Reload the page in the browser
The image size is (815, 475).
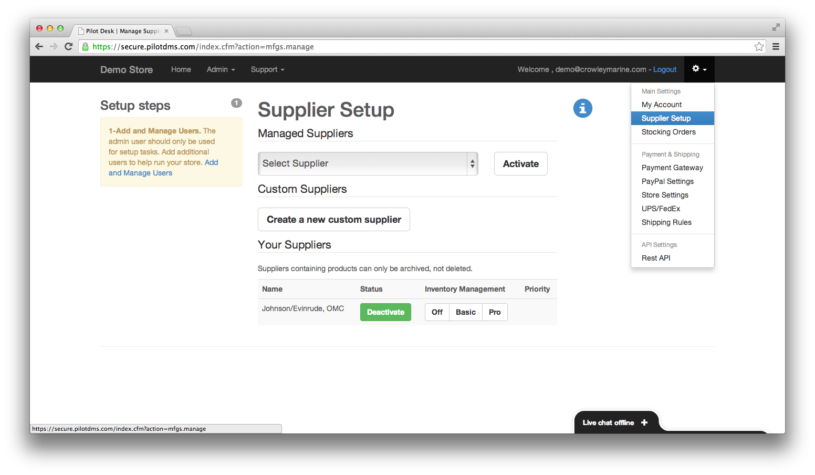pos(69,46)
